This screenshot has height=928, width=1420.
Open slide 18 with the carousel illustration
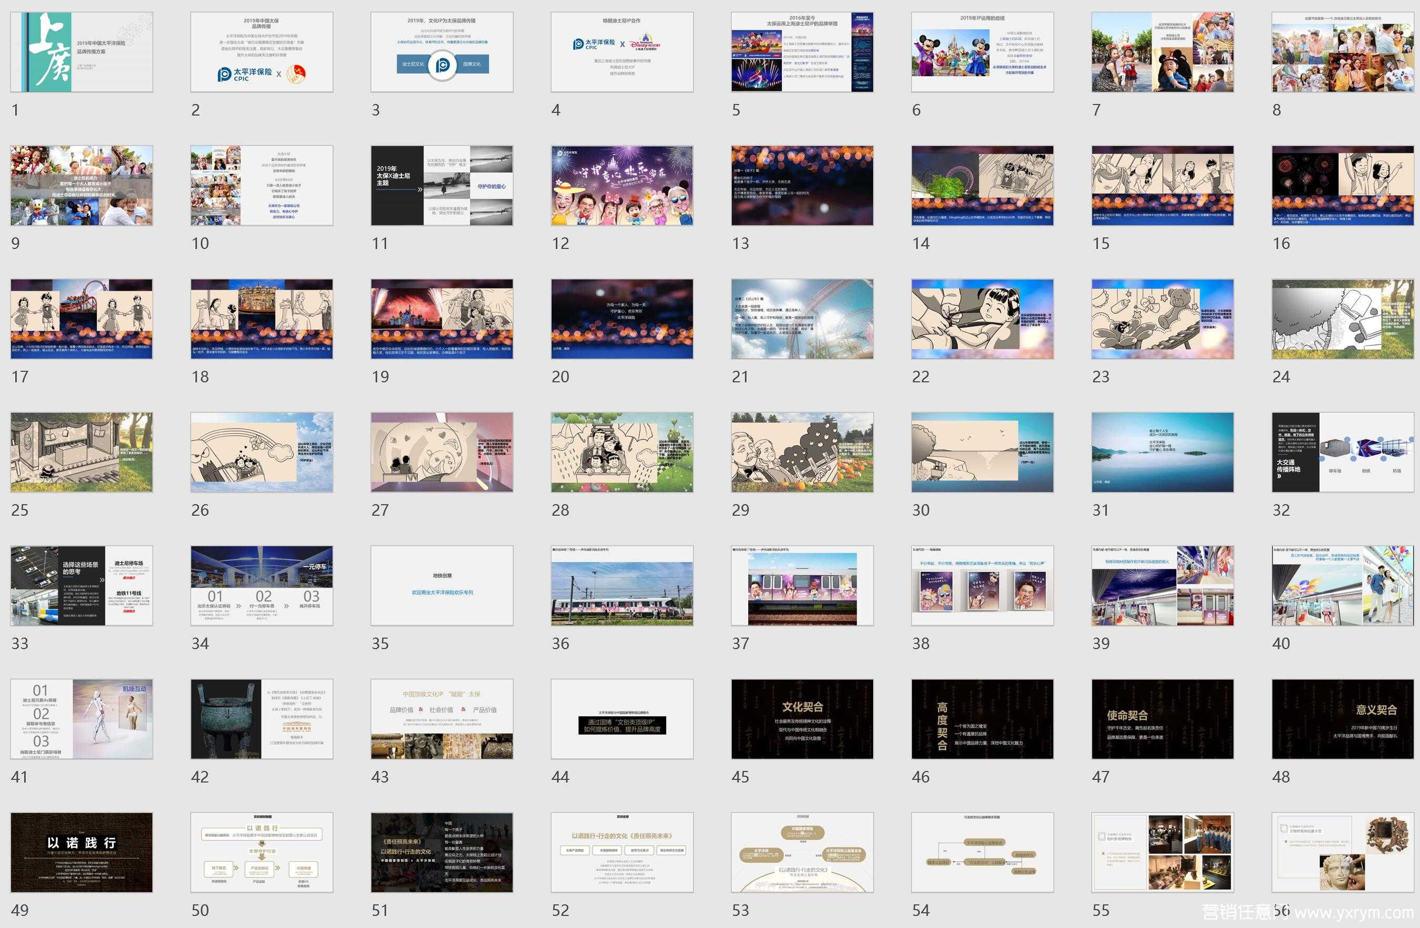(262, 319)
